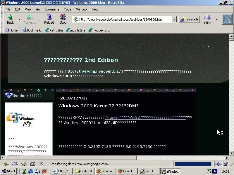
Task: Collapse the personal toolbar grippy
Action: tap(2, 30)
